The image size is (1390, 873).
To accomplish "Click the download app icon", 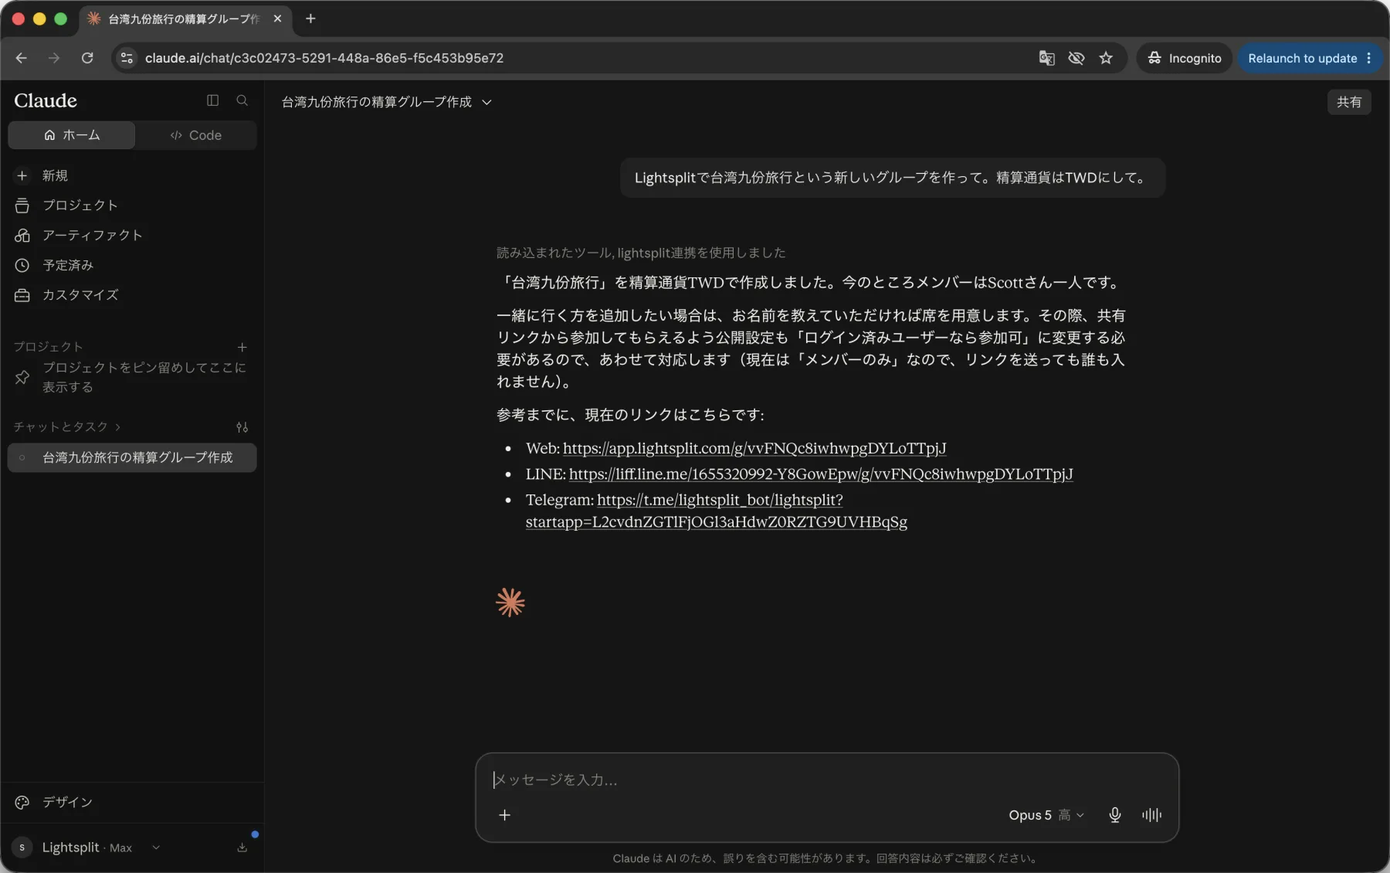I will [x=242, y=848].
